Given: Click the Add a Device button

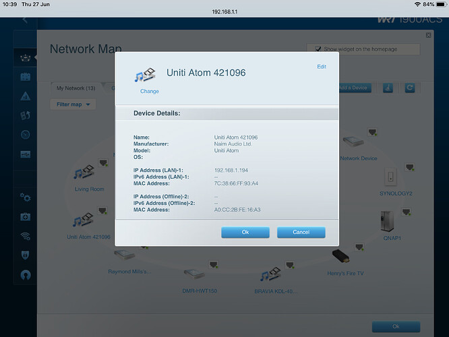Looking at the screenshot, I should [x=355, y=88].
